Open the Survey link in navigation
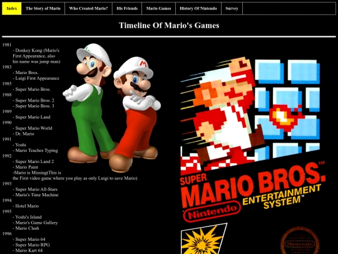This screenshot has height=254, width=338. (232, 8)
